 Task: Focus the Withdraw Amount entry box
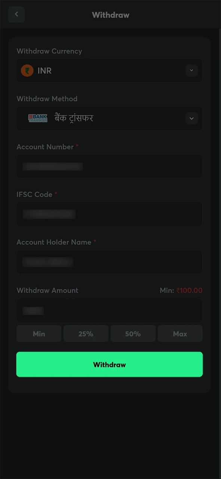tap(109, 311)
